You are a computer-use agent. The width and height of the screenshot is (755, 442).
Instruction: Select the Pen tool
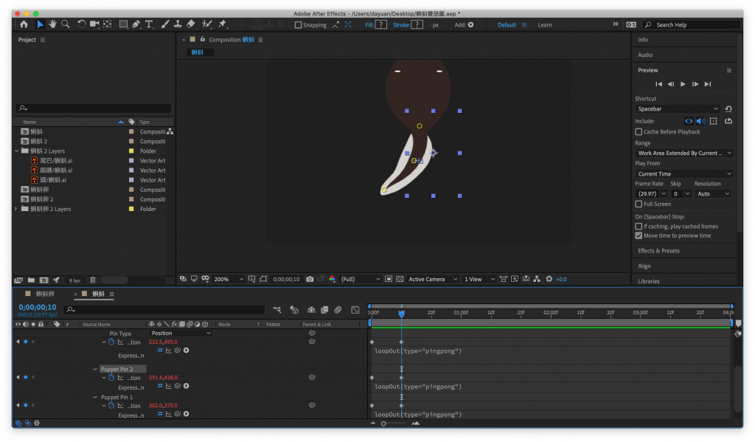click(136, 24)
